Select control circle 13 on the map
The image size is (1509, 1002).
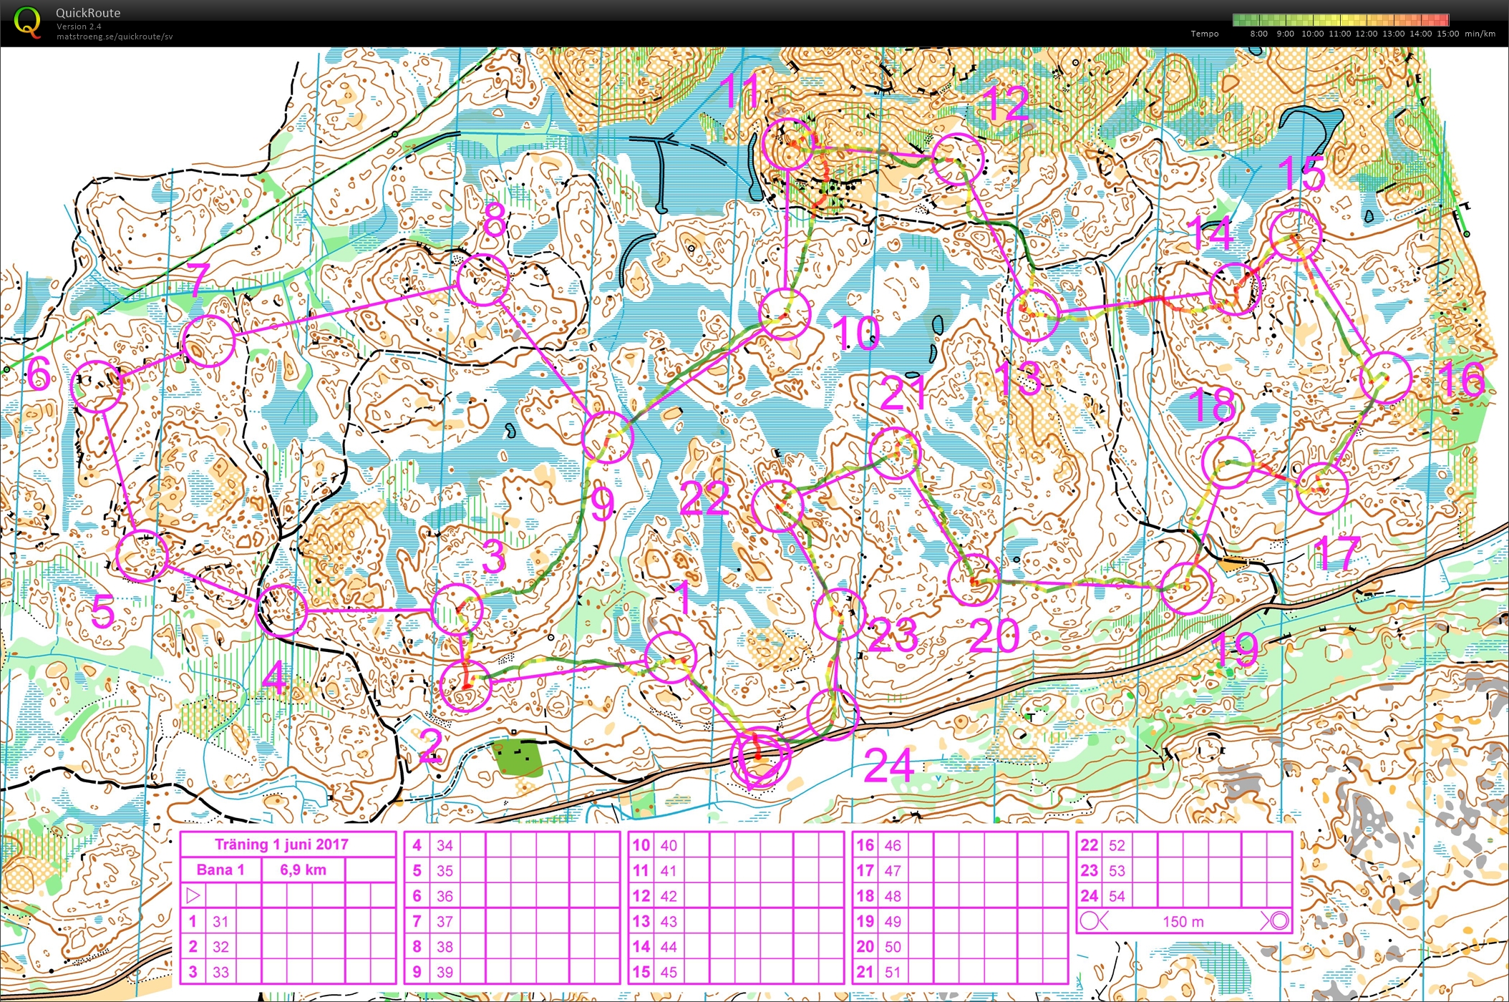click(x=1033, y=314)
